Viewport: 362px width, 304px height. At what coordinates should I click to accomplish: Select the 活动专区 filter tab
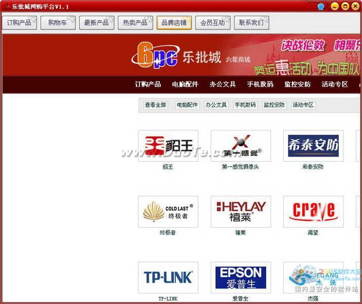click(x=303, y=105)
